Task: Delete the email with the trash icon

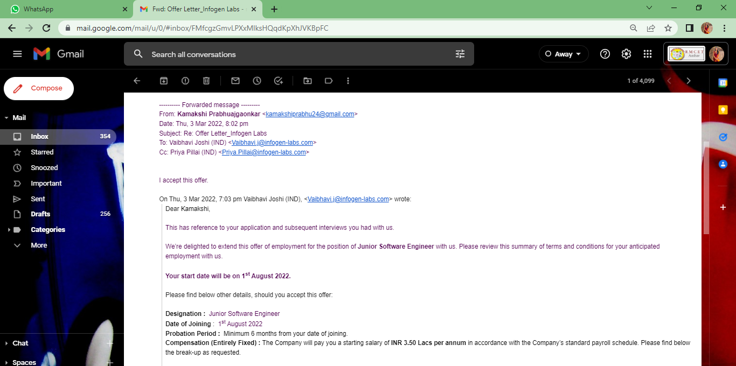Action: tap(206, 81)
